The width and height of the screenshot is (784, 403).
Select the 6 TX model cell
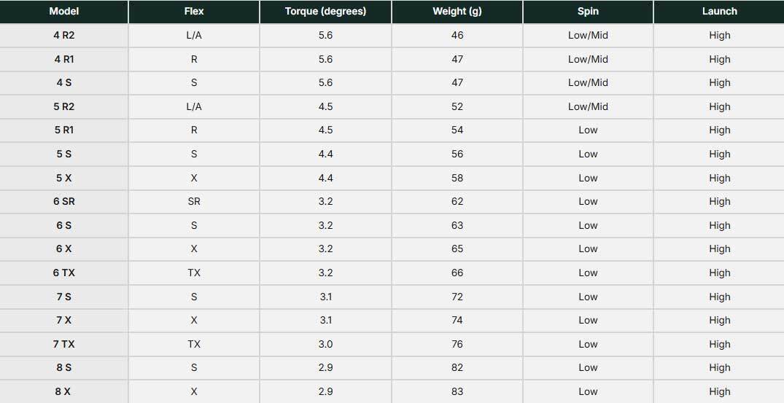pos(64,273)
